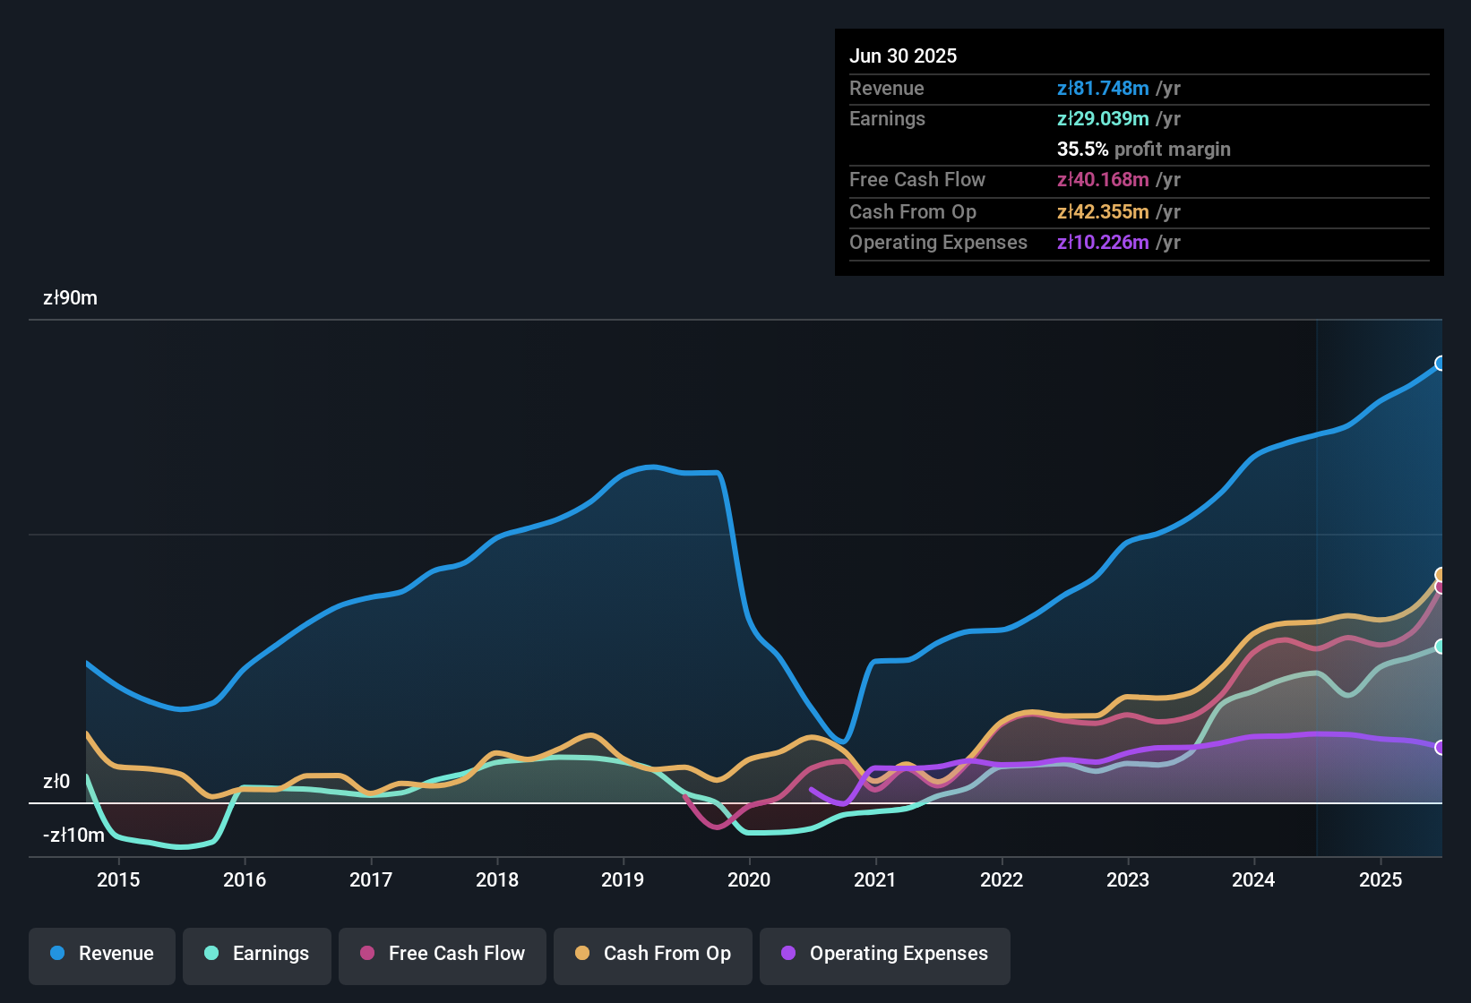The width and height of the screenshot is (1471, 1003).
Task: Expand the Free Cash Flow tooltip row
Action: (x=1104, y=180)
